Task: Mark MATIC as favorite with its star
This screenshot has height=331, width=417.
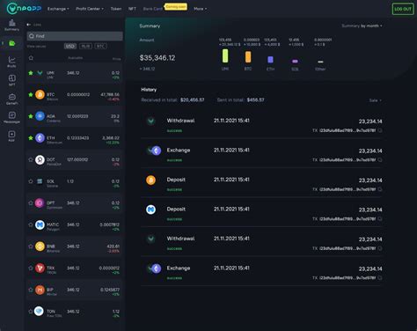Action: click(31, 224)
